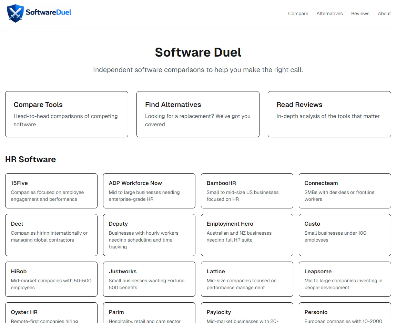Open the Deputy scheduling card

click(149, 235)
